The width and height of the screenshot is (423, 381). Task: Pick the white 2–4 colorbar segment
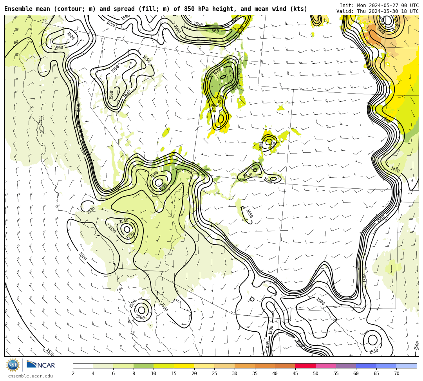83,366
